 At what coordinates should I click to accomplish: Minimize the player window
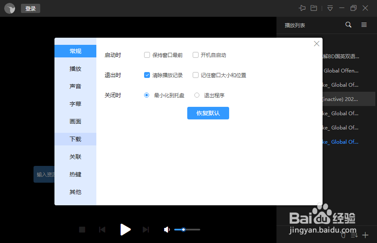[342, 8]
